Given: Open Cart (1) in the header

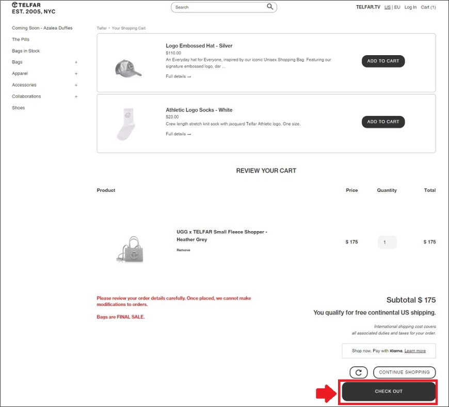Looking at the screenshot, I should coord(428,7).
